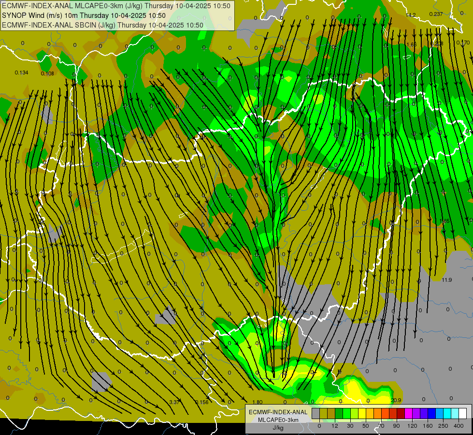Click the 1.80 value on the map
The width and height of the screenshot is (473, 435).
[258, 402]
